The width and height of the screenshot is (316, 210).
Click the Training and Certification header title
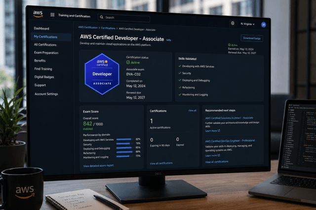pos(74,16)
